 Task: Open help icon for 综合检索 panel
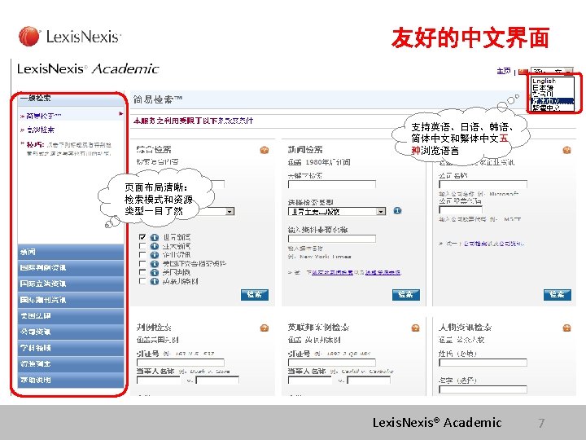click(265, 150)
